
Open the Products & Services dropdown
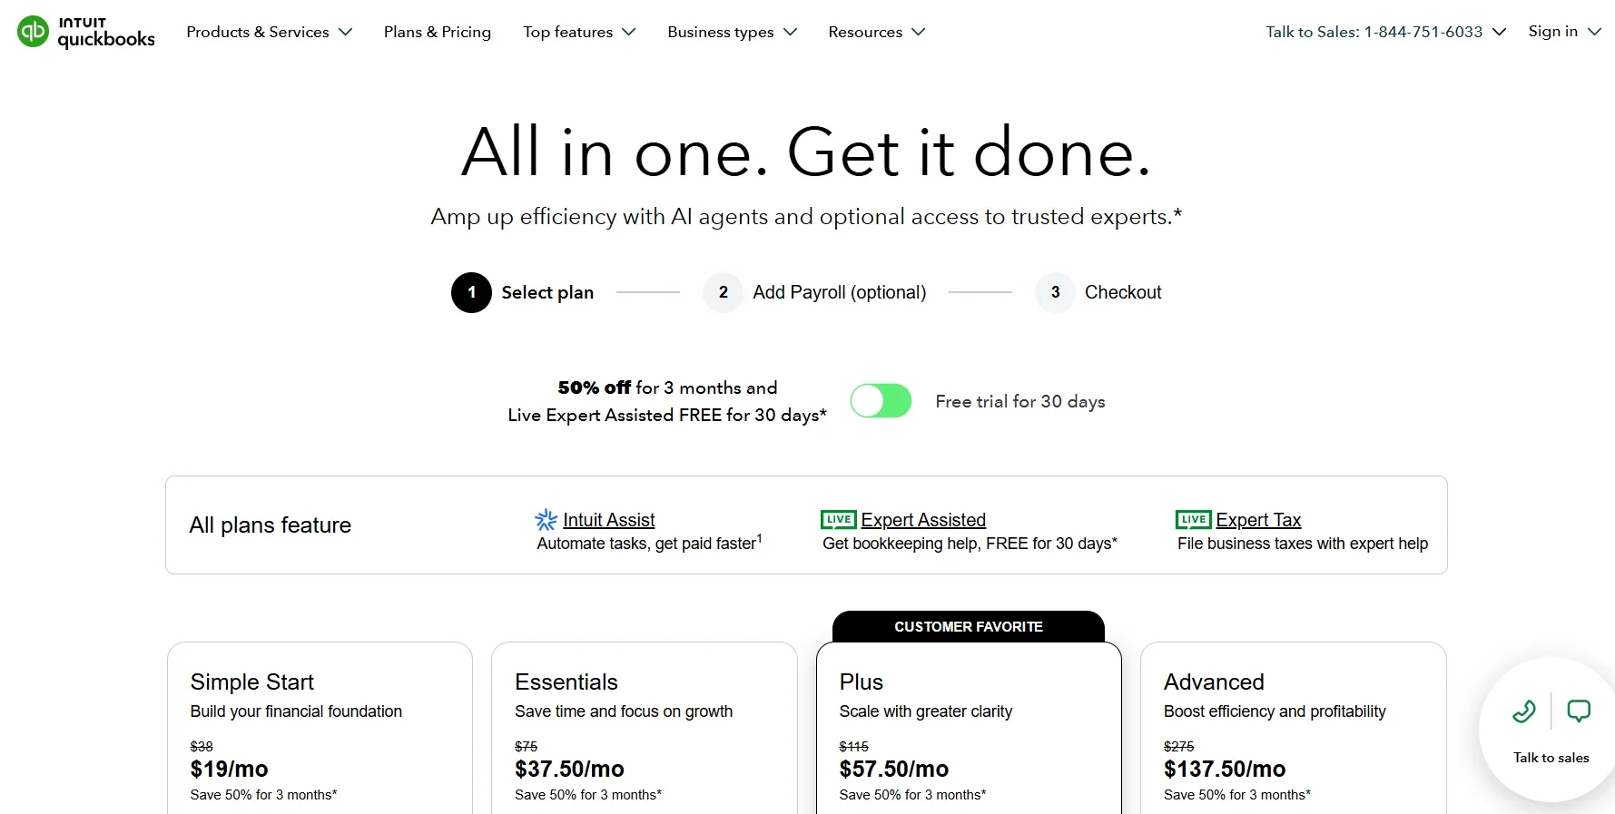[x=269, y=32]
